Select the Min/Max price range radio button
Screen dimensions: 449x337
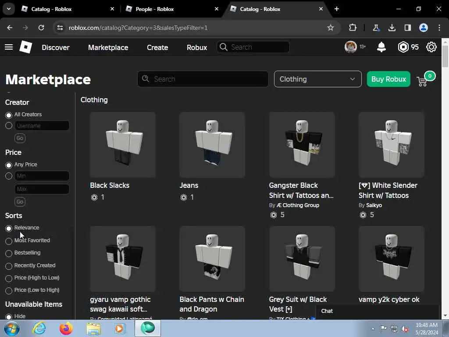point(9,176)
